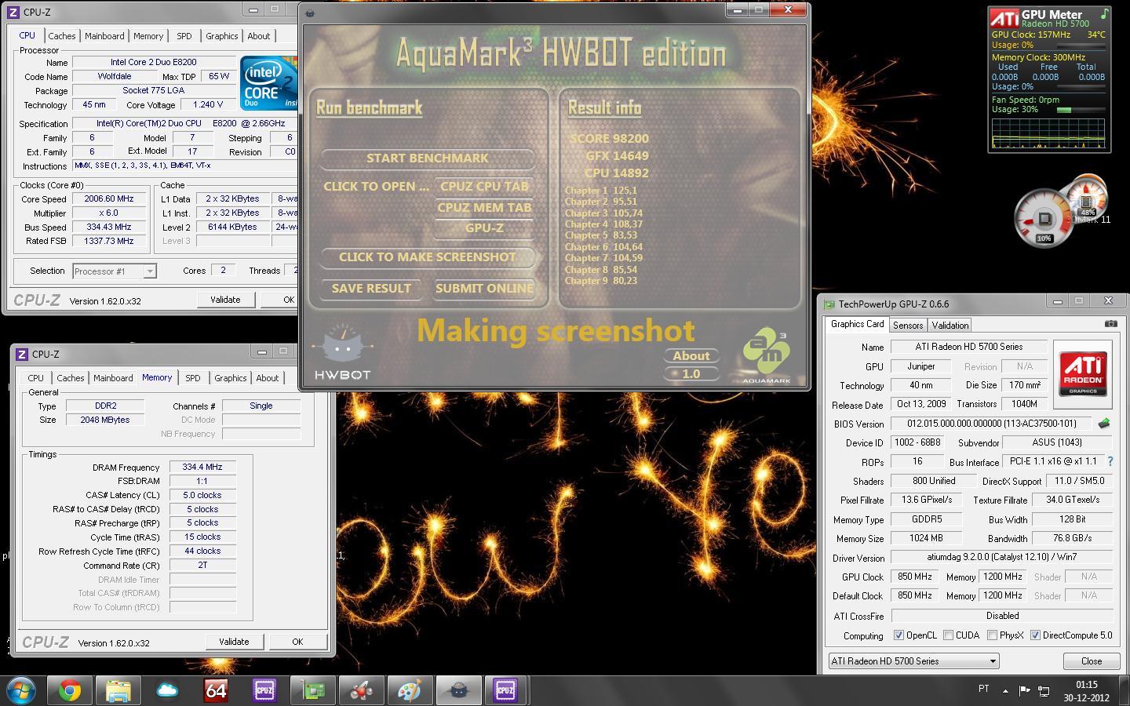The height and width of the screenshot is (706, 1130).
Task: Click the PT language indicator in taskbar
Action: point(983,689)
